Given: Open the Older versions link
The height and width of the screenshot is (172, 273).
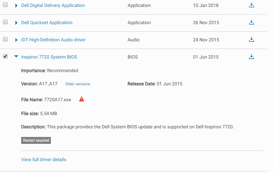Looking at the screenshot, I should [x=78, y=84].
